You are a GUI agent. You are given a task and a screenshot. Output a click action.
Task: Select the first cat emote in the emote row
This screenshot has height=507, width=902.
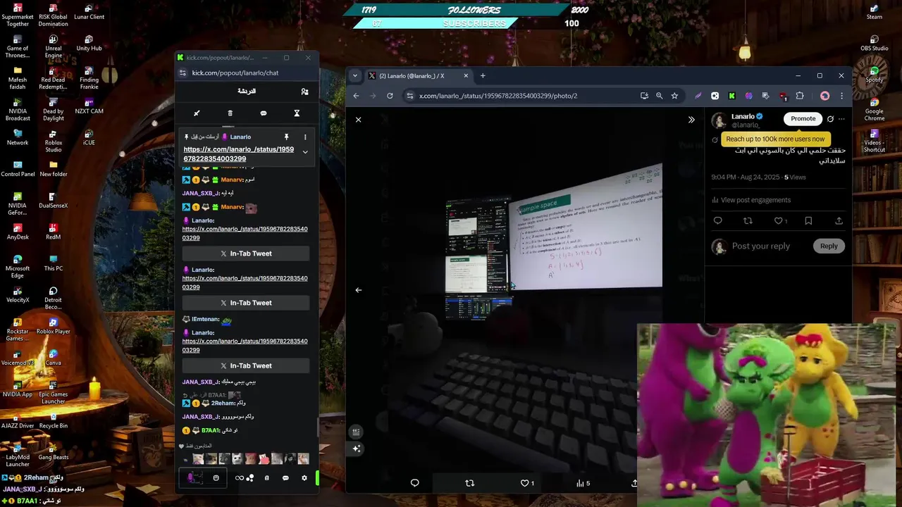tap(199, 458)
